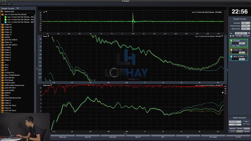Image resolution: width=251 pixels, height=141 pixels.
Task: Open the SPL Meter button
Action: [x=213, y=137]
